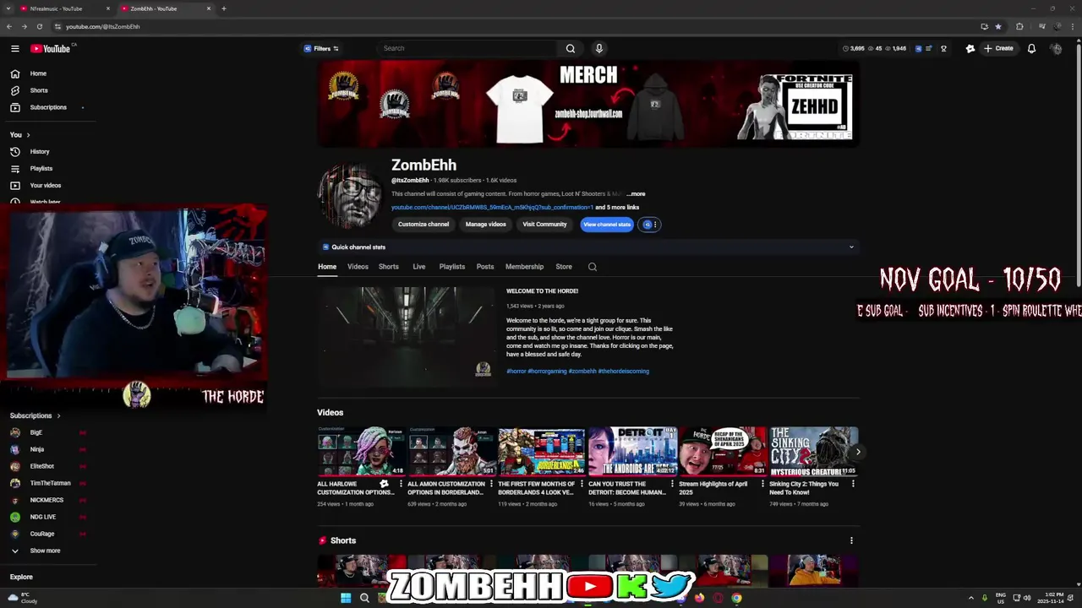Image resolution: width=1082 pixels, height=608 pixels.
Task: Open the YouTube hamburger guide menu
Action: 14,48
